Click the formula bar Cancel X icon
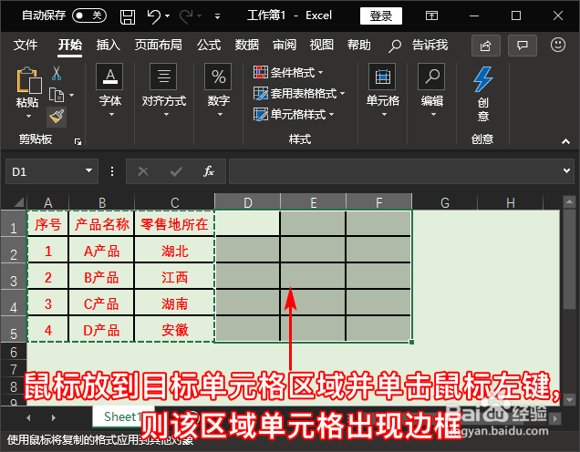 (x=143, y=171)
